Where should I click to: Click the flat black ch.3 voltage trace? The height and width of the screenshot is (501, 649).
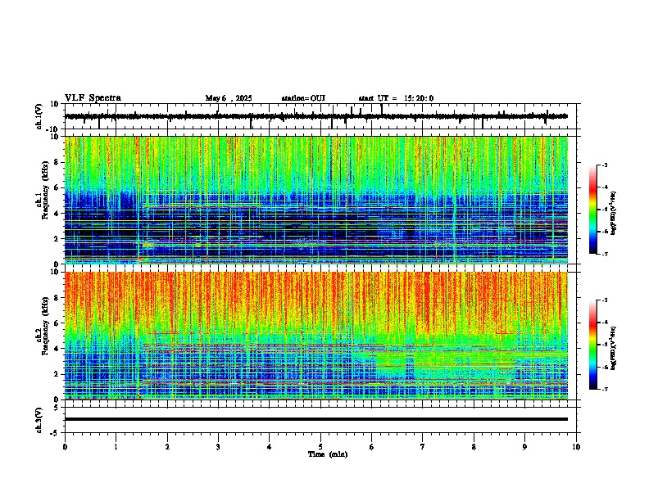point(316,419)
